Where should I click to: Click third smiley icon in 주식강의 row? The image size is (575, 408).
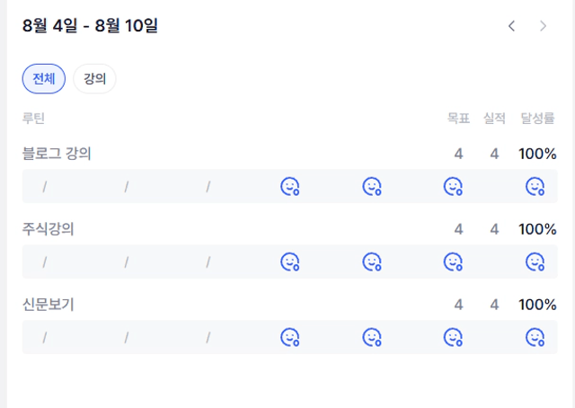tap(453, 262)
